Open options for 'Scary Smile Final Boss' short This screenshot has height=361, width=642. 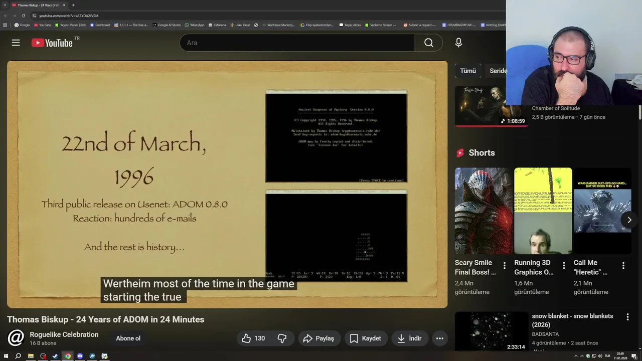505,265
